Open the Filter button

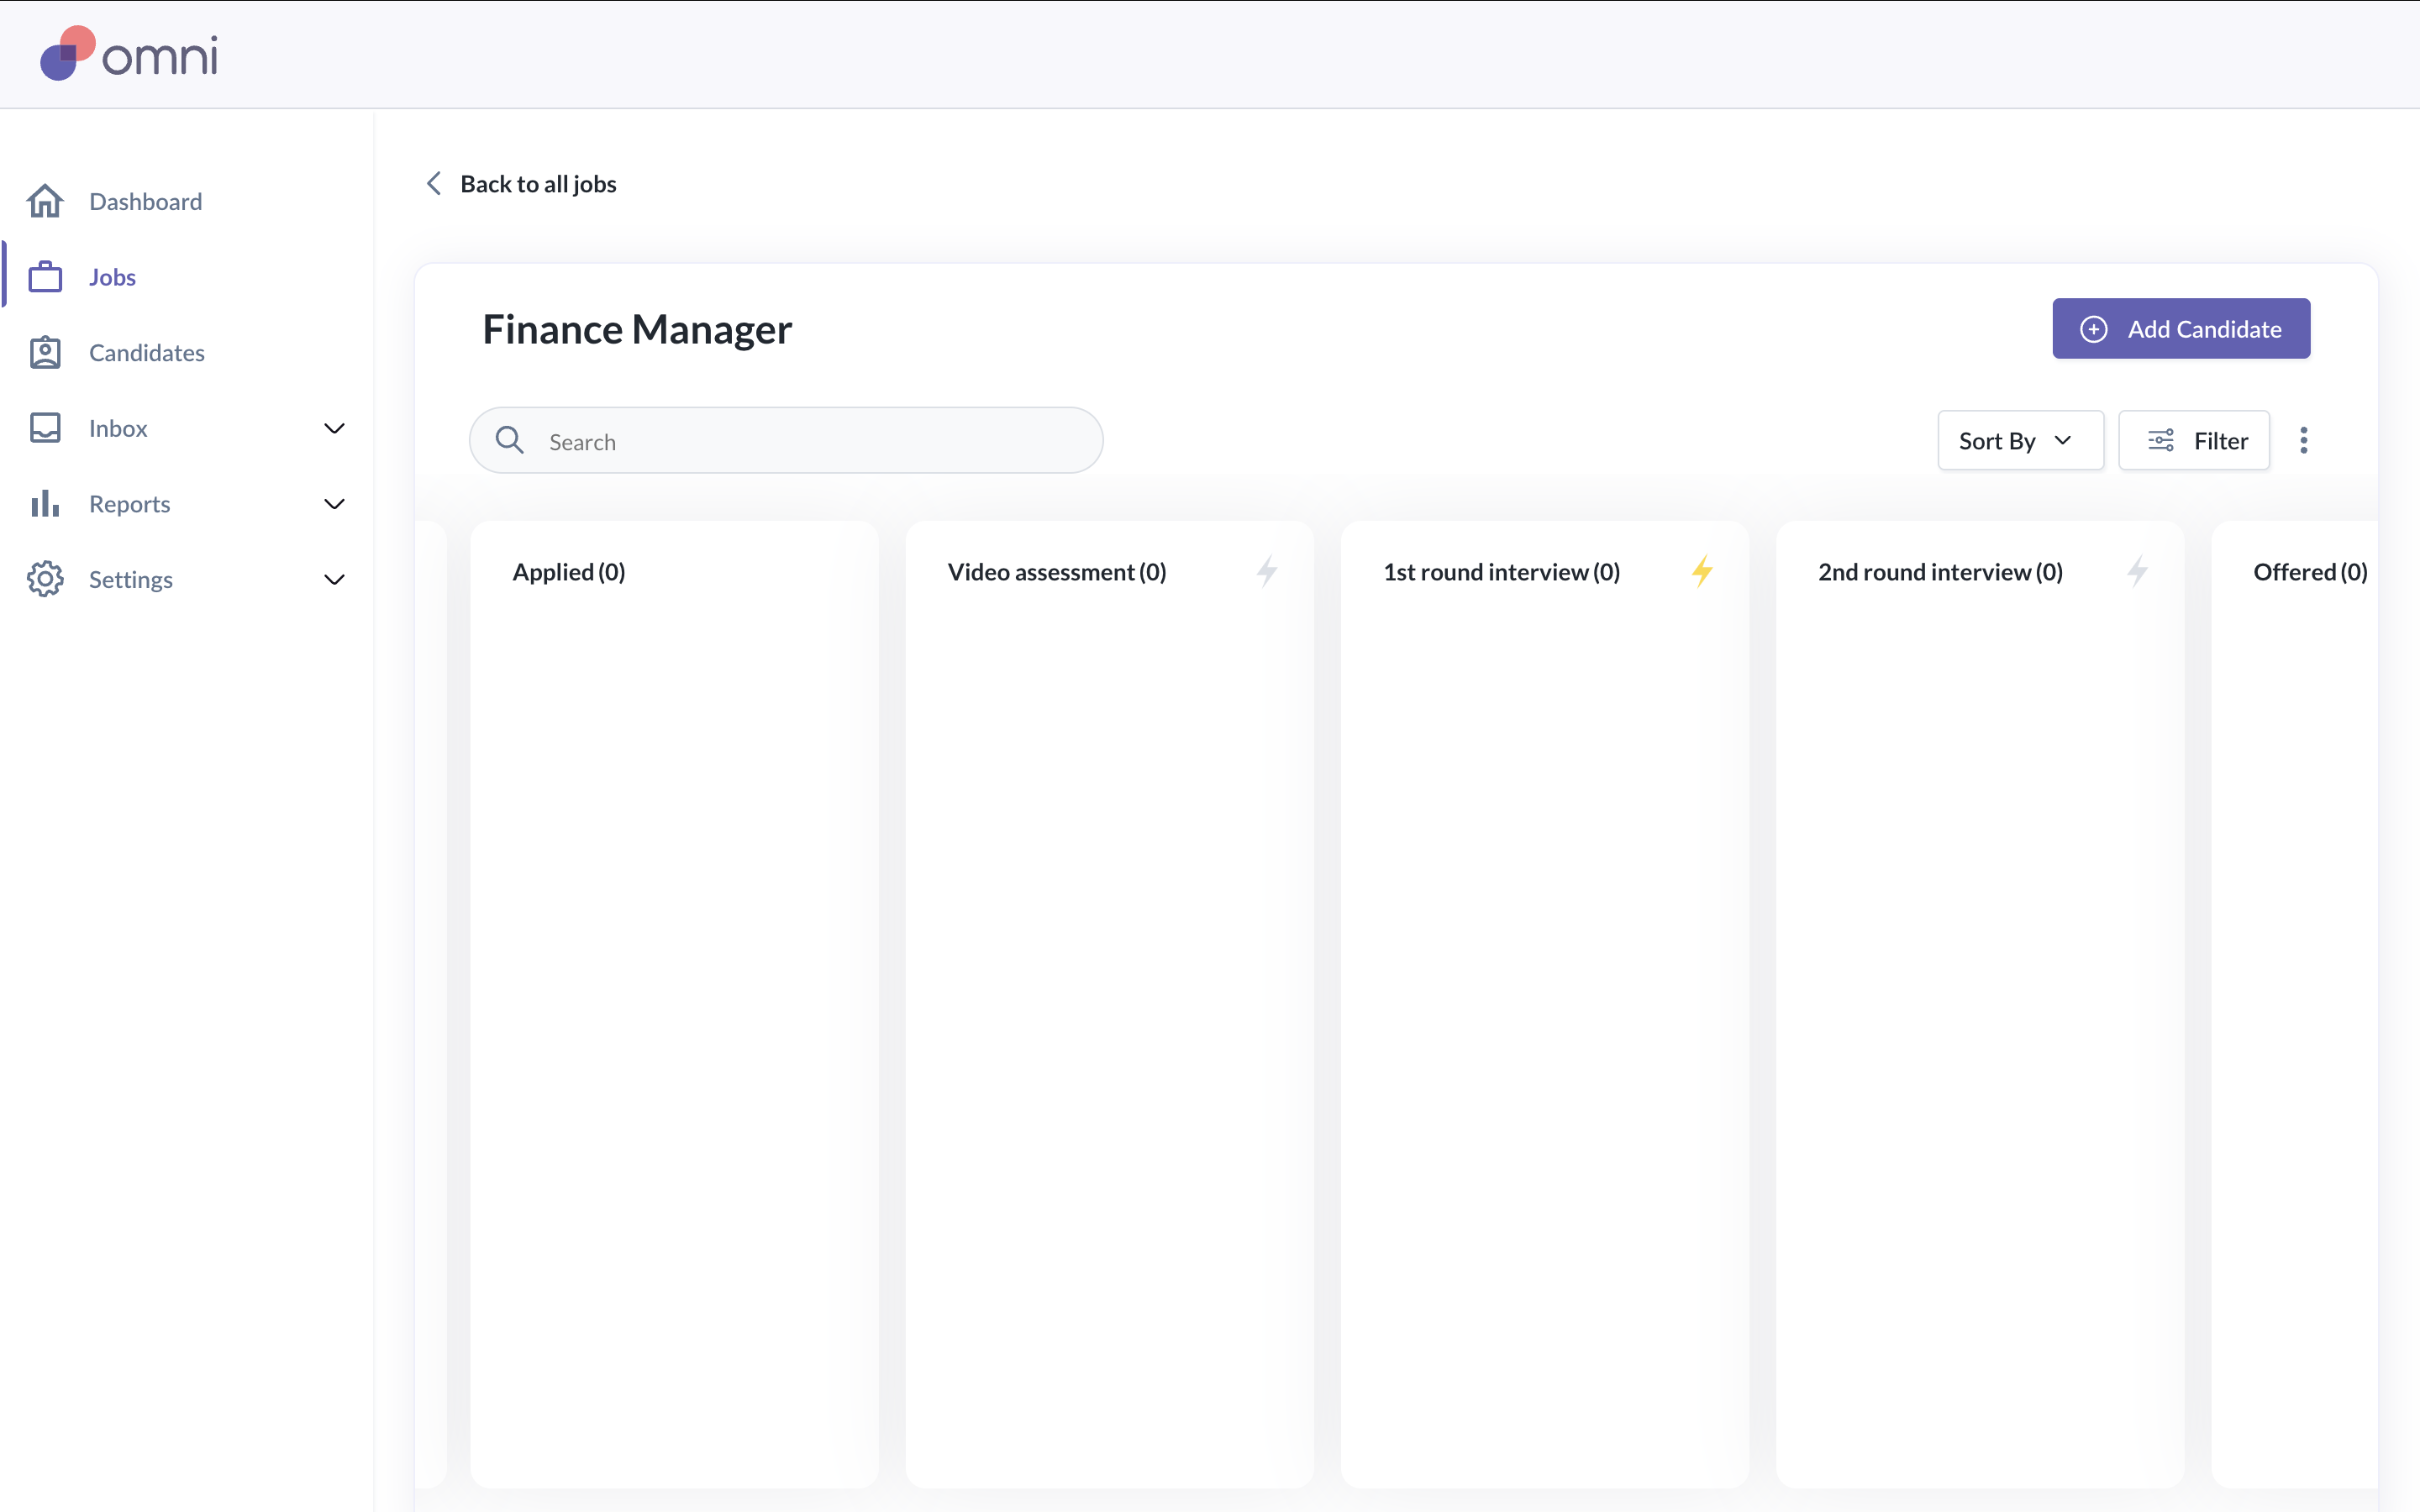2194,441
